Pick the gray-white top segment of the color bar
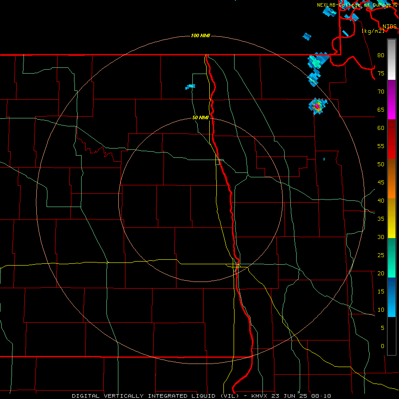 (391, 59)
